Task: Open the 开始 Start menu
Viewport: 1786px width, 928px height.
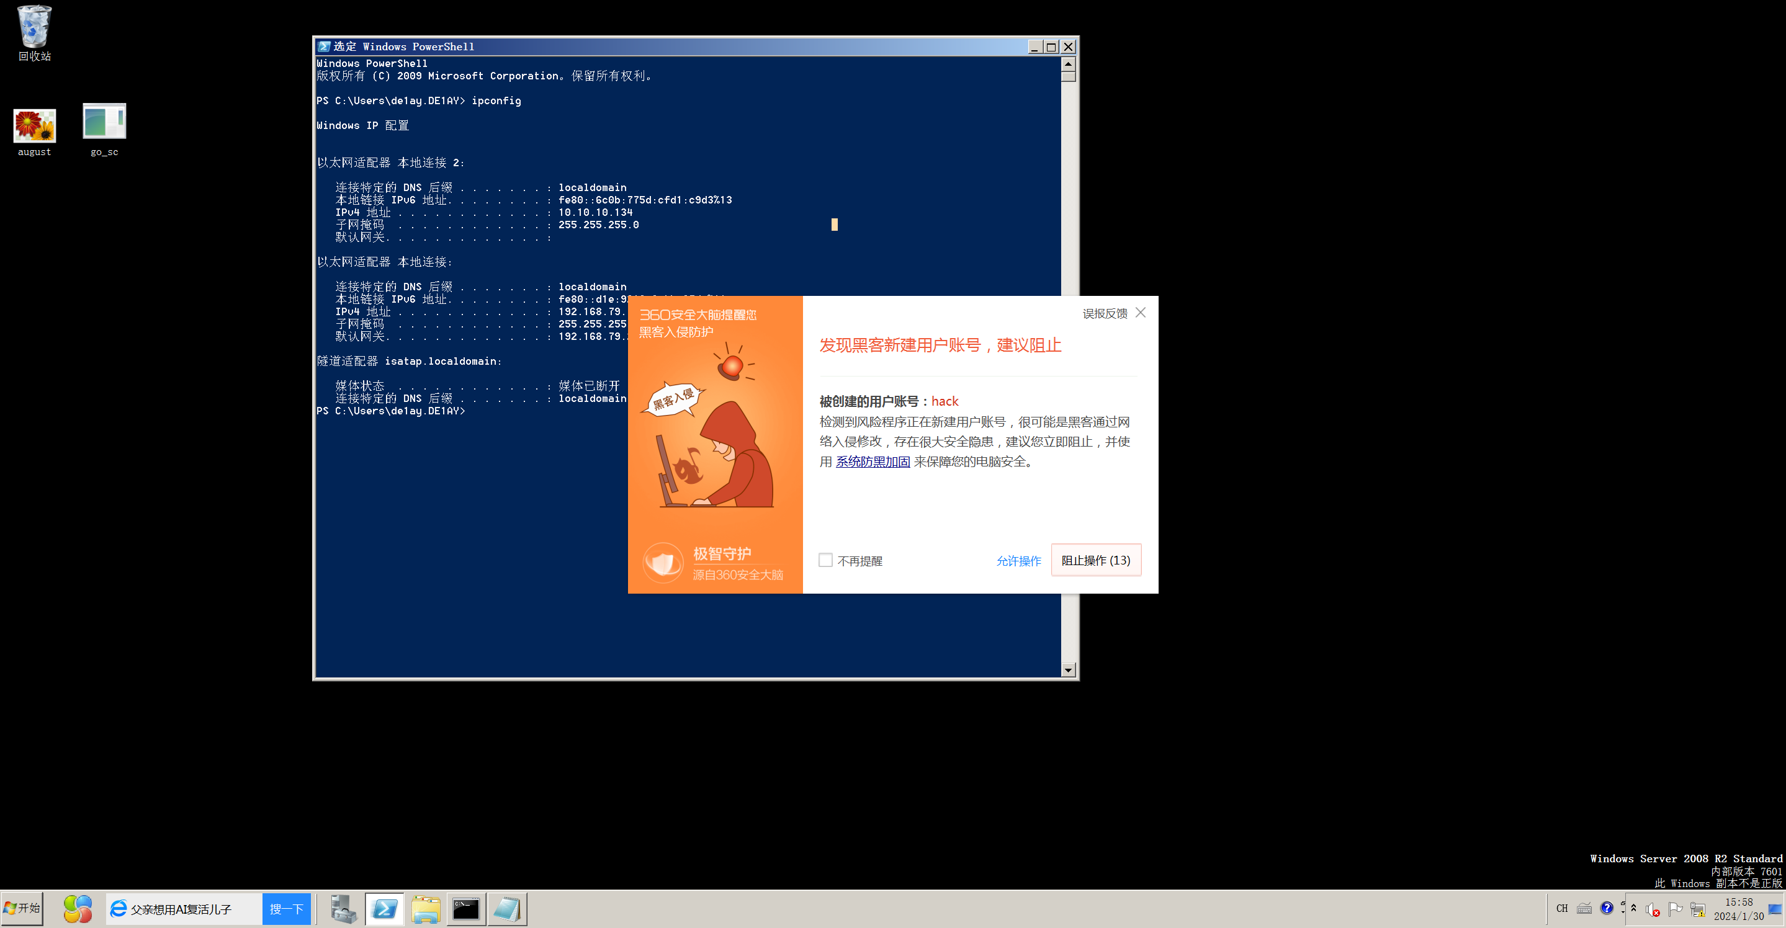Action: (22, 908)
